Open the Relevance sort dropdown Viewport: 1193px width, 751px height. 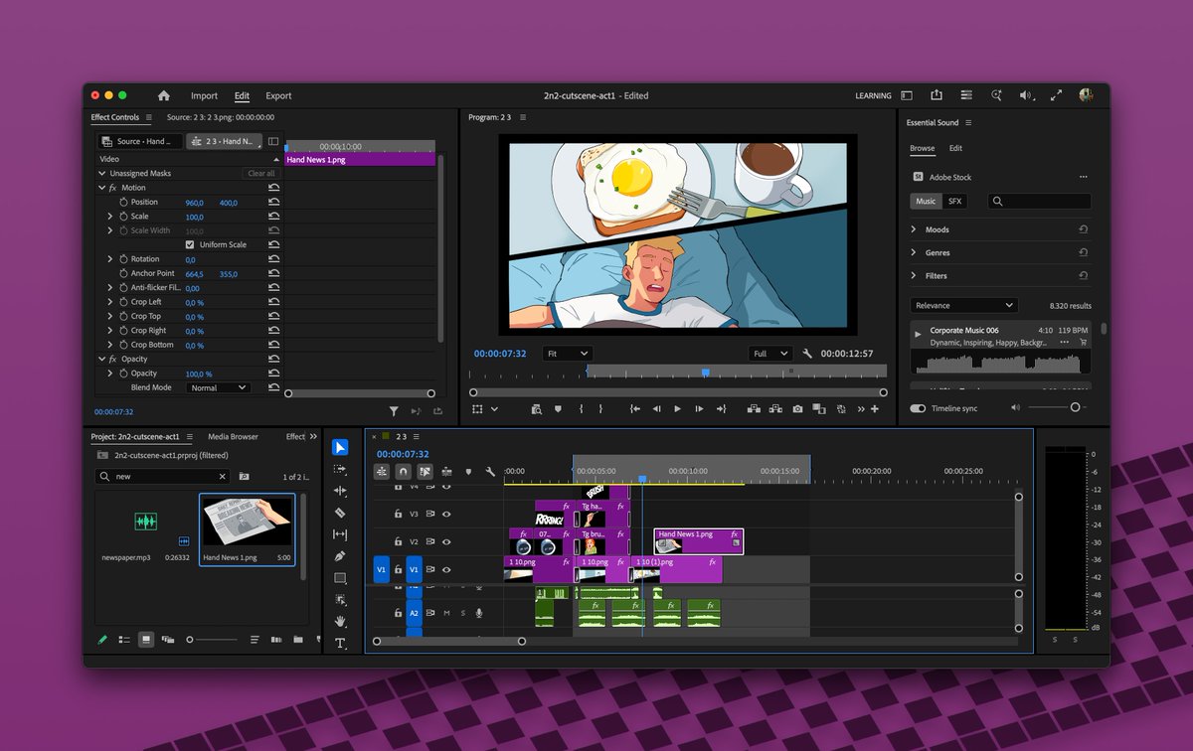[963, 306]
